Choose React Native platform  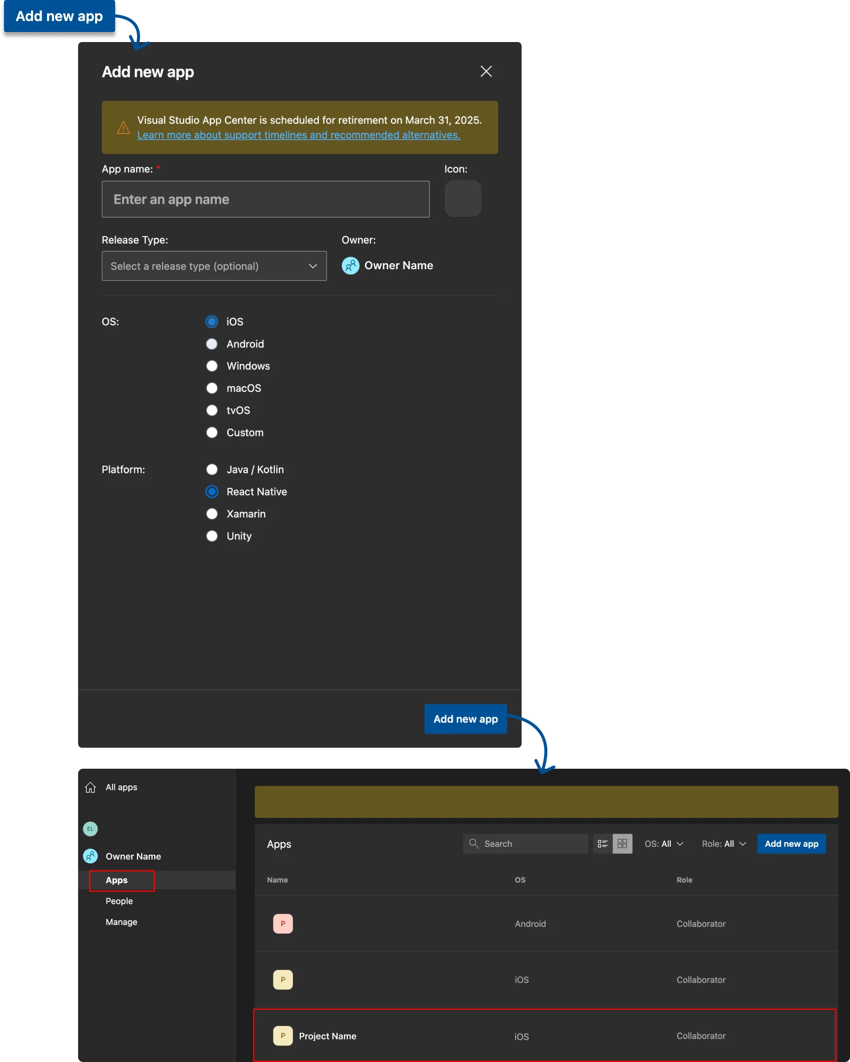click(212, 492)
